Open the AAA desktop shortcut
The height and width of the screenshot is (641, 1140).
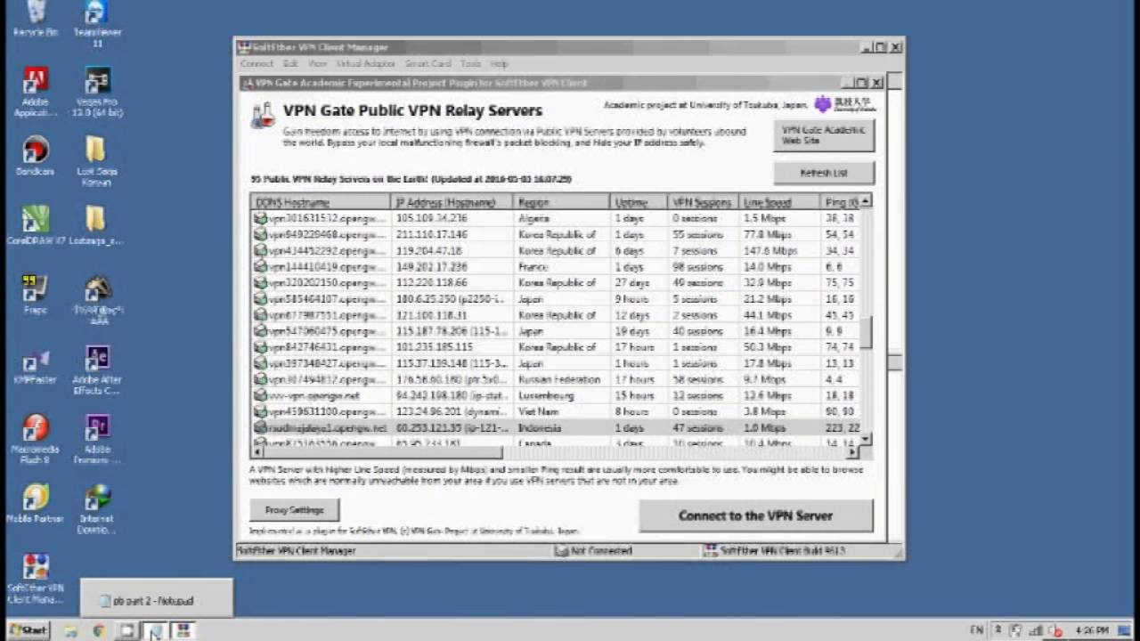click(97, 301)
